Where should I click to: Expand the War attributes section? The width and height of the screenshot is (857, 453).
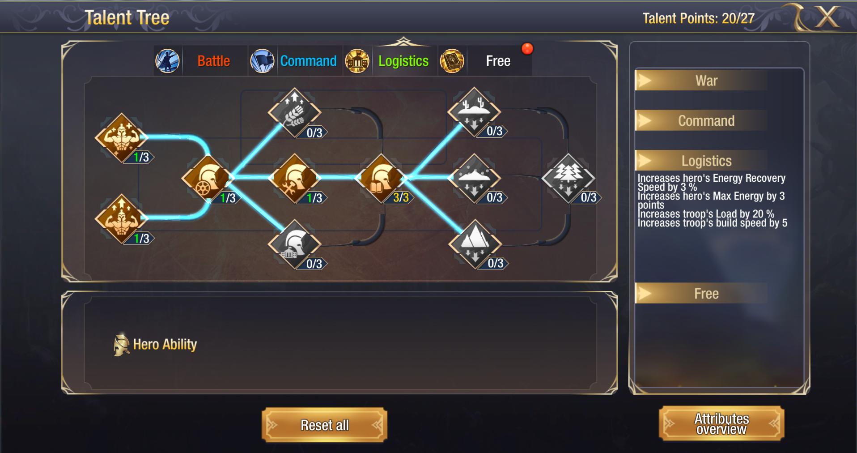[701, 81]
